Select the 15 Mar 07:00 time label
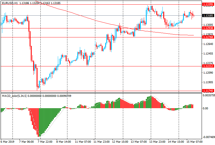The image size is (215, 145). click(x=194, y=142)
